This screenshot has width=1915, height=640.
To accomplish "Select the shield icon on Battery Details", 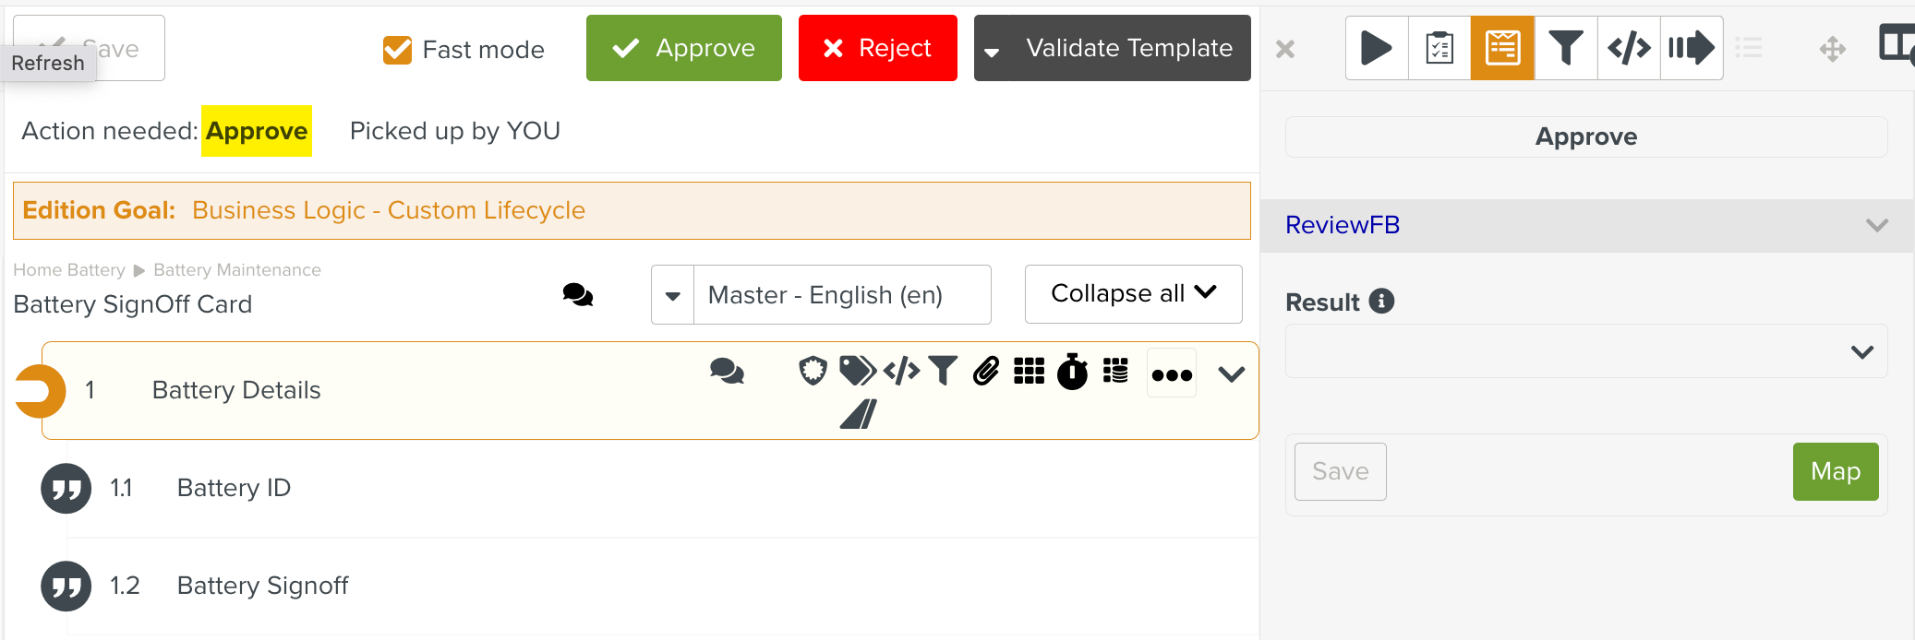I will 812,371.
